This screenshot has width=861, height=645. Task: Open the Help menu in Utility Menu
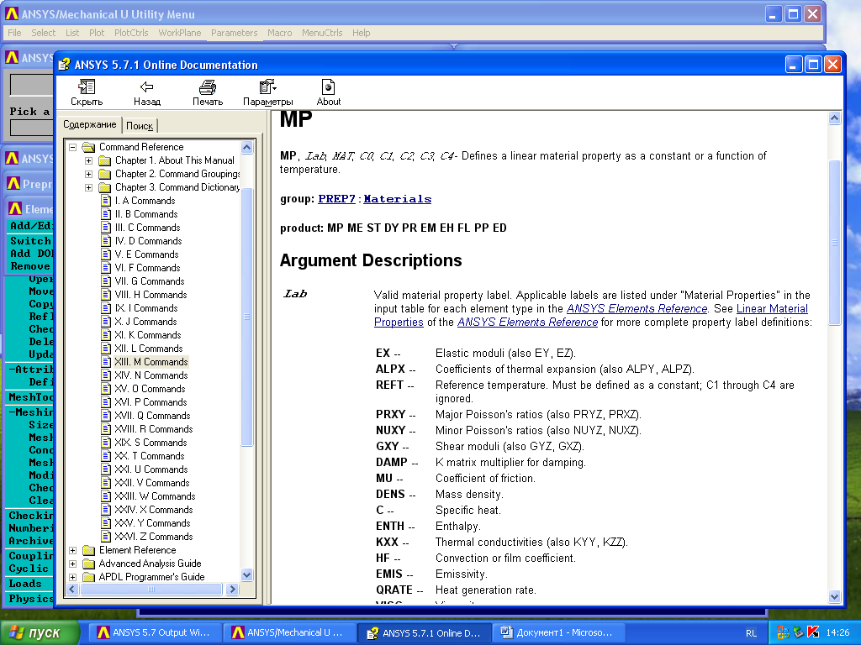coord(361,33)
